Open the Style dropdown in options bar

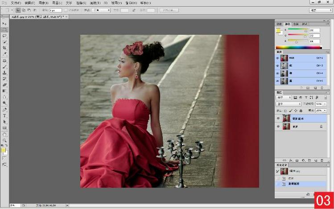coord(101,10)
